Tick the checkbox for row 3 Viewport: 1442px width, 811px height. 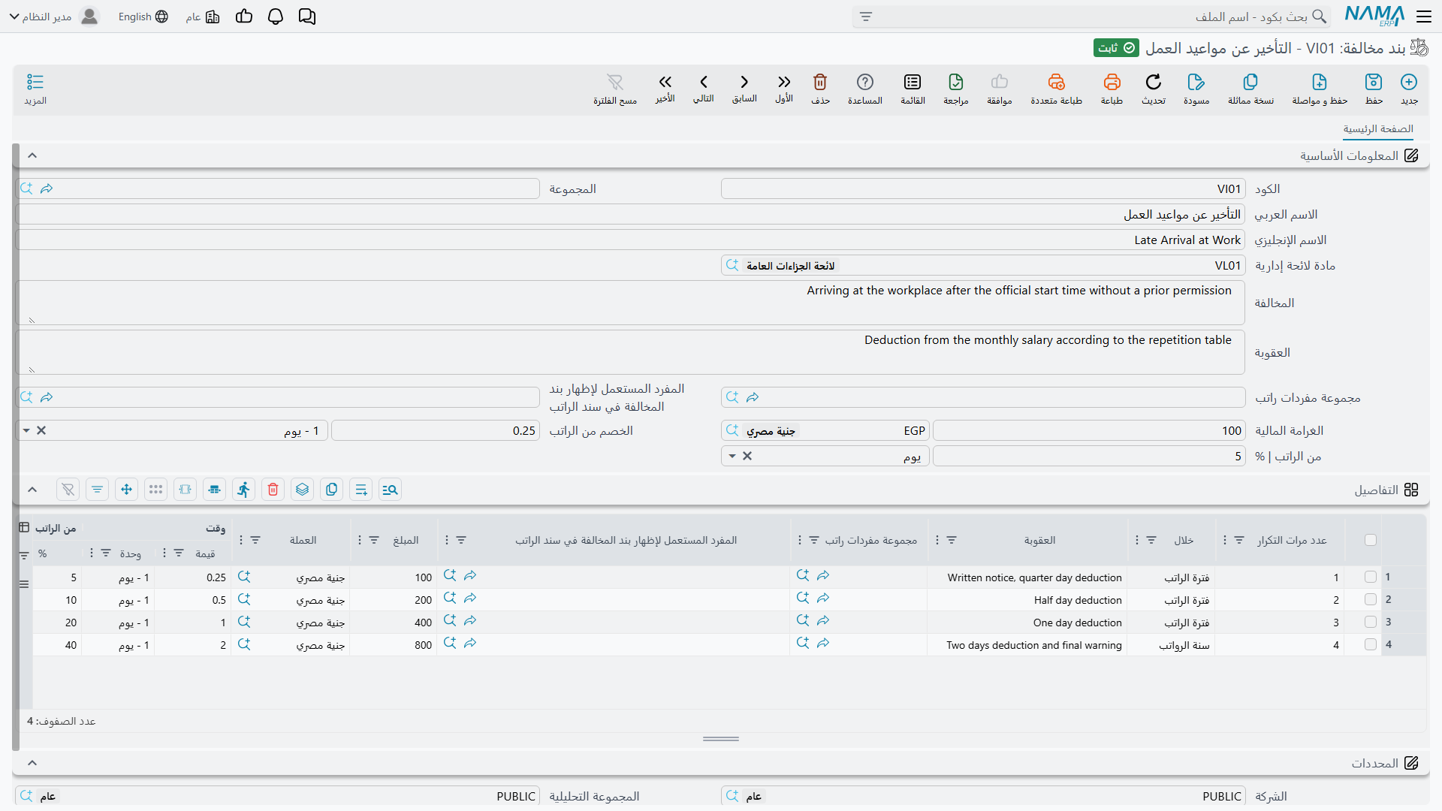pos(1371,622)
